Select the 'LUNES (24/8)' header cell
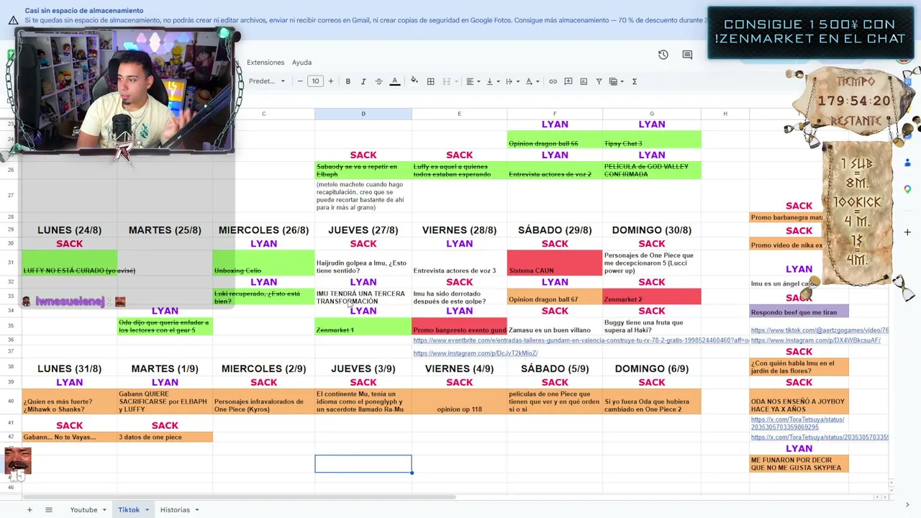Screen dimensions: 921x518 coord(70,230)
